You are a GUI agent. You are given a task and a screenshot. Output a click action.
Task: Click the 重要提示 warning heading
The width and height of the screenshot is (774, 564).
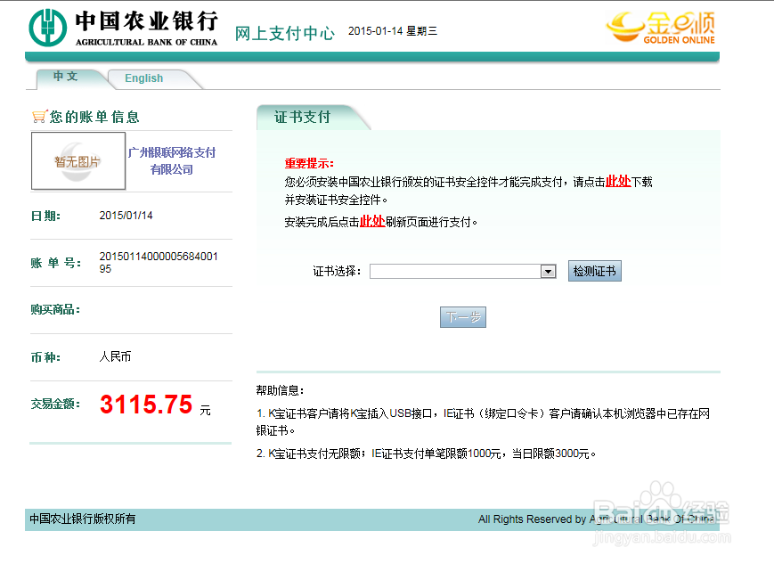[309, 163]
